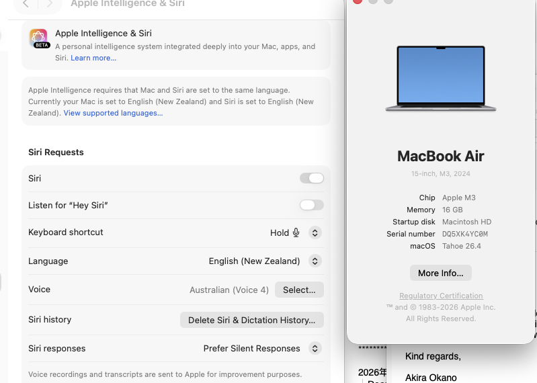The image size is (537, 383).
Task: Click the back chevron in System Settings
Action: pos(26,3)
